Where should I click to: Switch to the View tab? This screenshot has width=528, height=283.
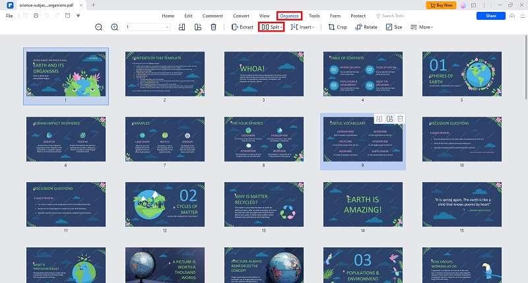pos(265,16)
